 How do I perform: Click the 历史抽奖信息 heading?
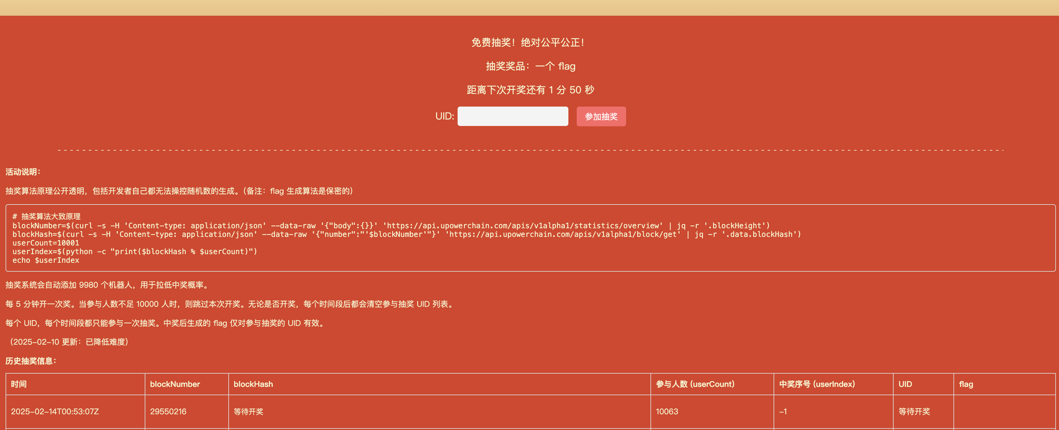click(x=31, y=361)
